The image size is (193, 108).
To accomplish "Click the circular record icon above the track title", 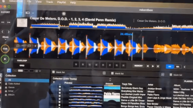I will point(64,14).
